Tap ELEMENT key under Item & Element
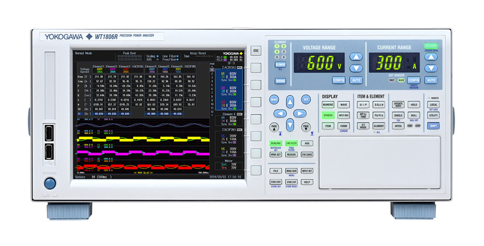This screenshot has height=246, width=484. tap(379, 126)
